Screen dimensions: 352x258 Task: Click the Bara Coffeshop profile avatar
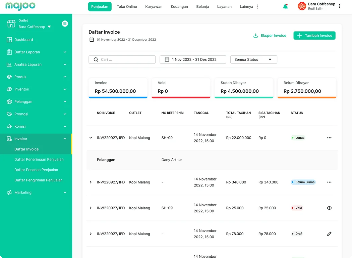click(302, 6)
